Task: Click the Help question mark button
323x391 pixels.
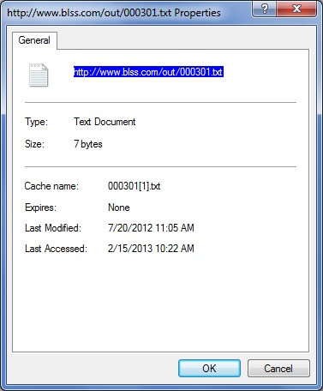Action: pos(265,9)
